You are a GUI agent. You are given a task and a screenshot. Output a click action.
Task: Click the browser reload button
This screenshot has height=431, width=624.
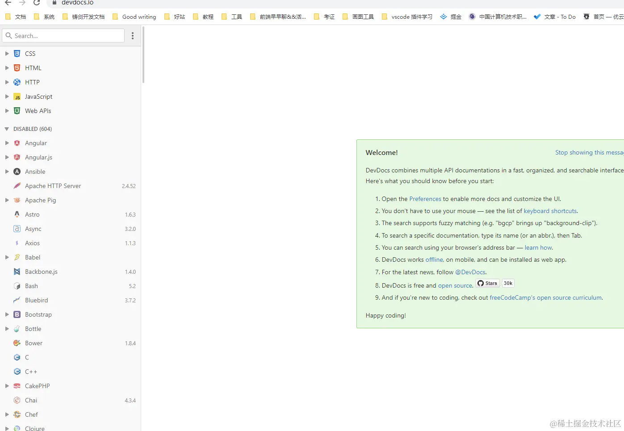(x=37, y=3)
